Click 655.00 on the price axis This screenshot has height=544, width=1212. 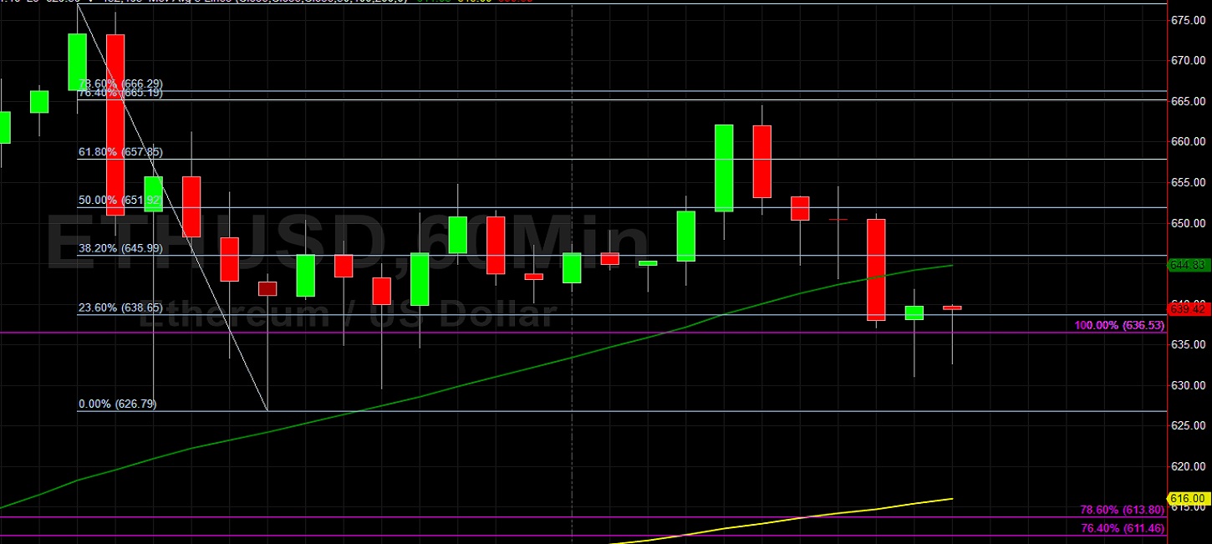click(x=1187, y=182)
